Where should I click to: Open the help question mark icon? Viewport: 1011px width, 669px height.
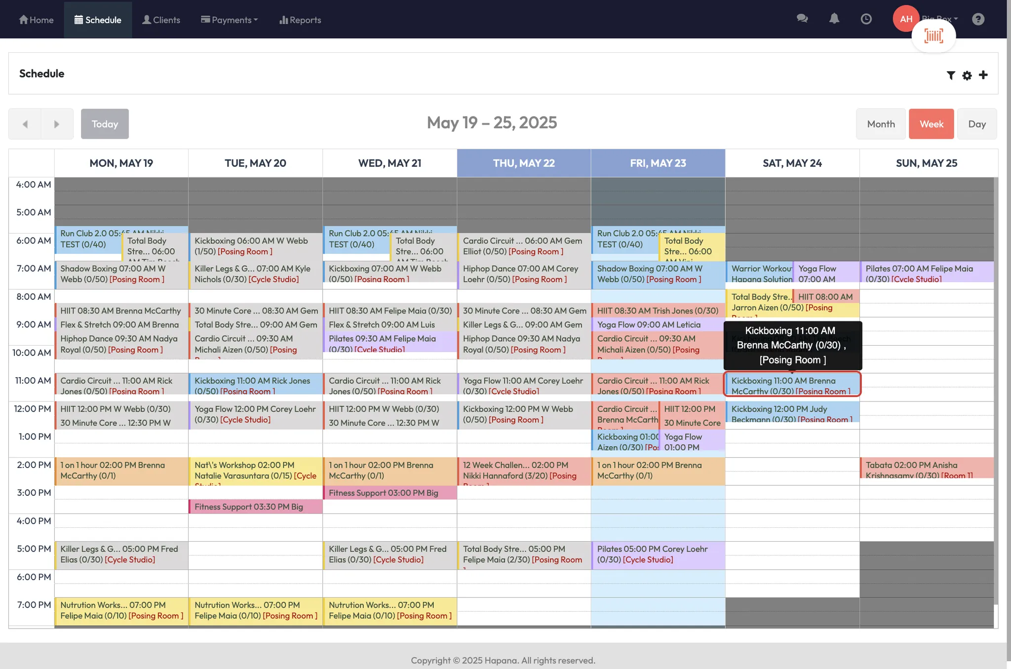click(x=978, y=19)
